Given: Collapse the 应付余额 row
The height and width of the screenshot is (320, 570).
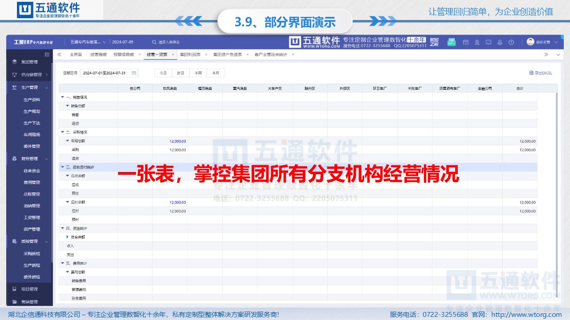Looking at the screenshot, I should click(67, 202).
